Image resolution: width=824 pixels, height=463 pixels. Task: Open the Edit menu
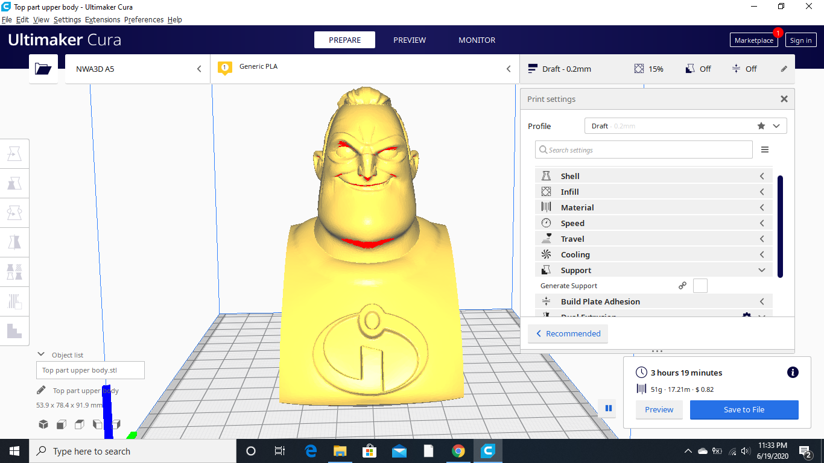tap(22, 19)
